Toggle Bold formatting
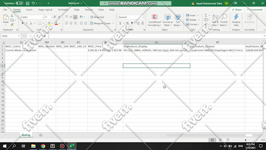266x150 pixels. pos(22,23)
